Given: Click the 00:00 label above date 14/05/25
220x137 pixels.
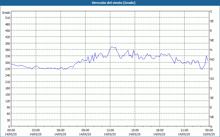Looking at the screenshot, I should 11,130.
